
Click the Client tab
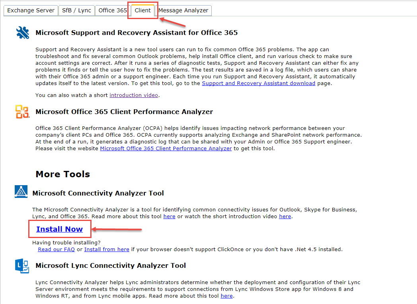(142, 10)
